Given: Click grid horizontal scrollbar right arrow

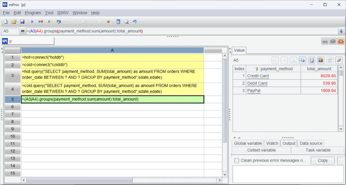Looking at the screenshot, I should point(219,180).
